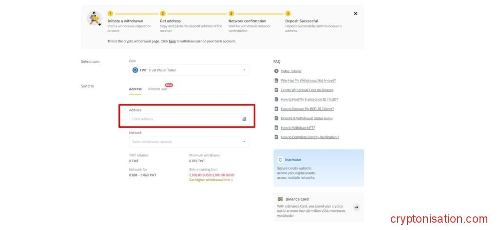
Task: Open How to Complete Identity Verification link
Action: coord(309,137)
